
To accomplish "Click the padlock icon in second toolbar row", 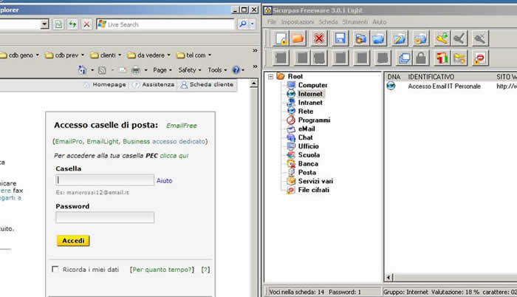I will (x=420, y=58).
